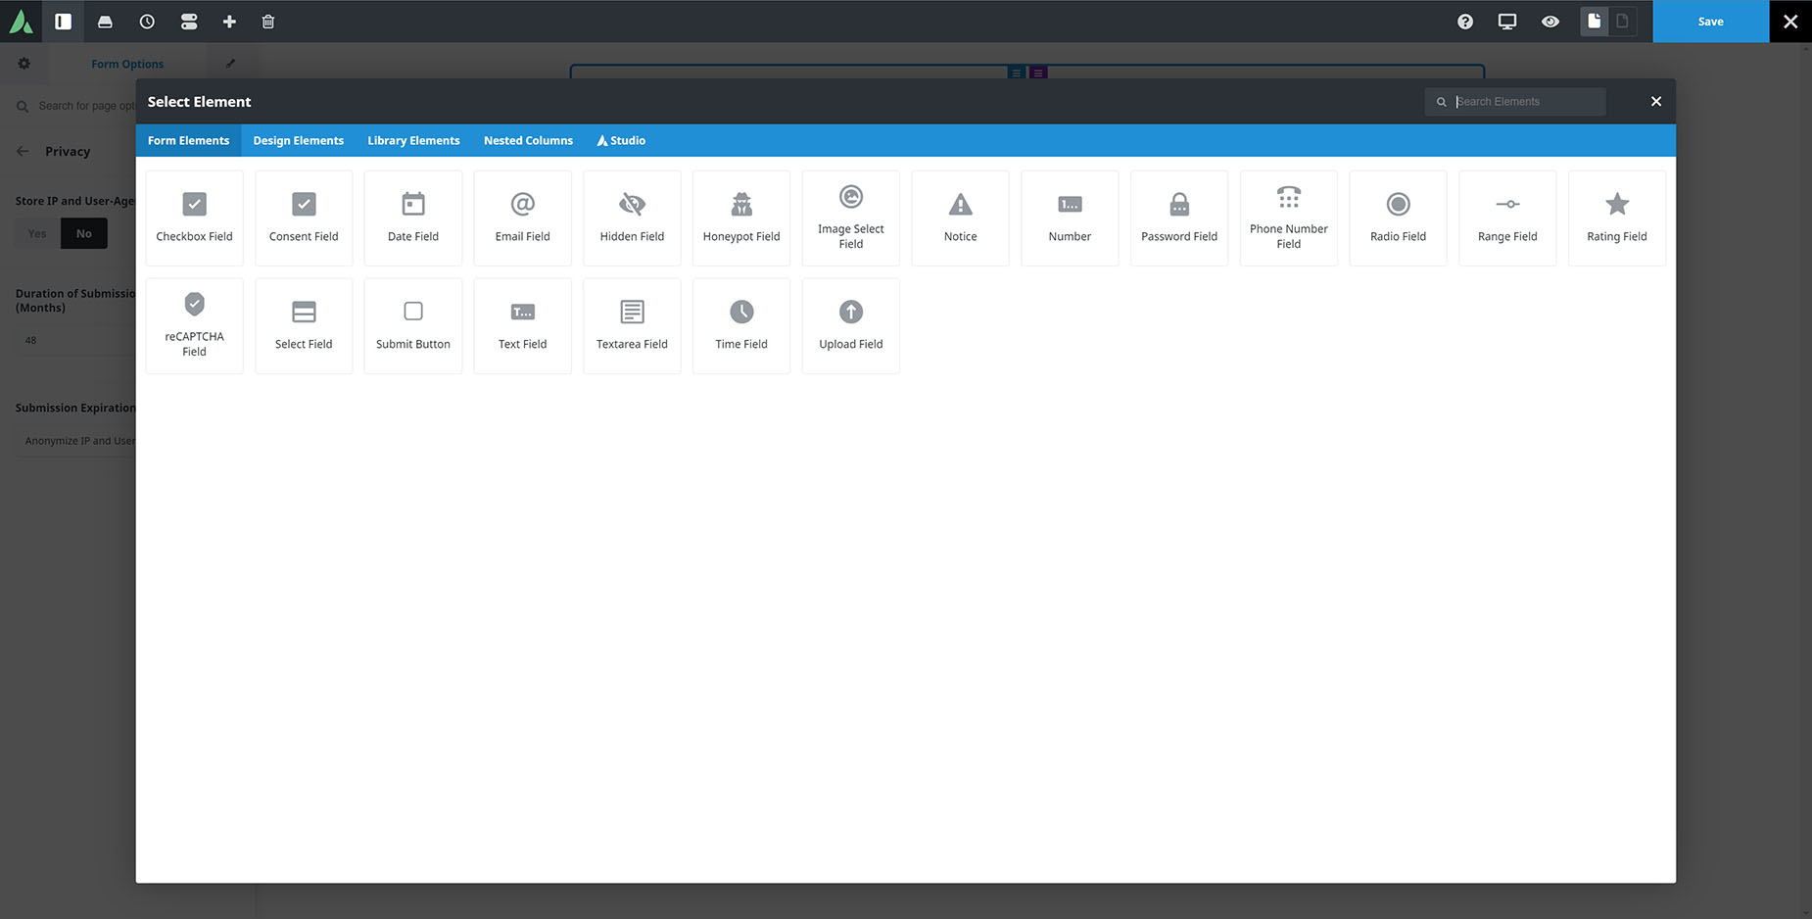
Task: Open the desktop responsive view icon
Action: [1507, 22]
